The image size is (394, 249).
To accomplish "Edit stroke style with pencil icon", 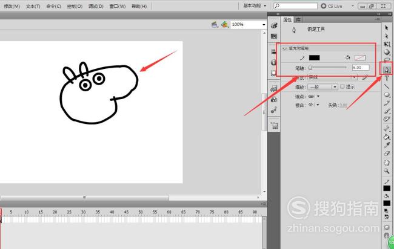I will coord(365,78).
